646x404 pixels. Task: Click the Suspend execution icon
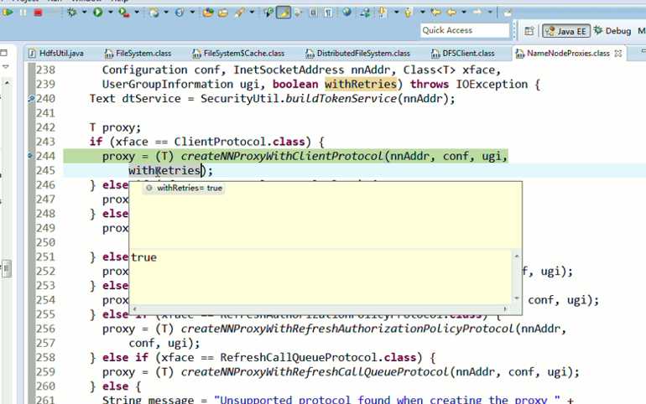click(x=23, y=13)
